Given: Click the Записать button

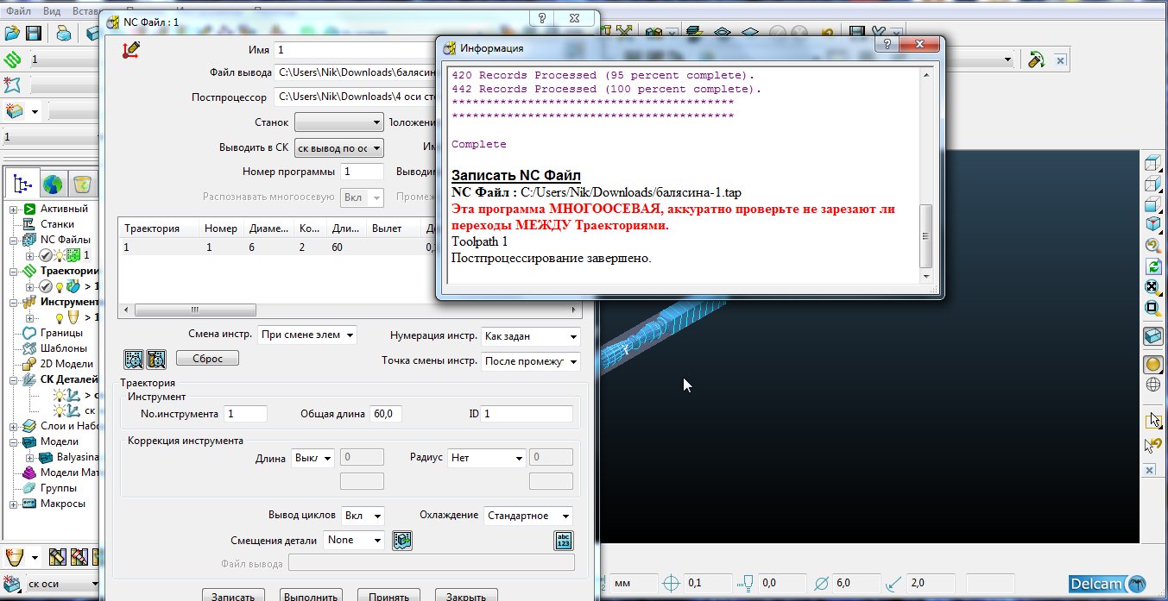Looking at the screenshot, I should [x=233, y=597].
